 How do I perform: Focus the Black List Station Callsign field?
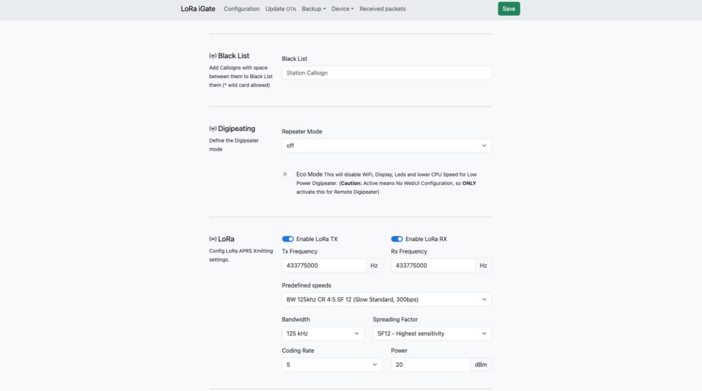387,73
